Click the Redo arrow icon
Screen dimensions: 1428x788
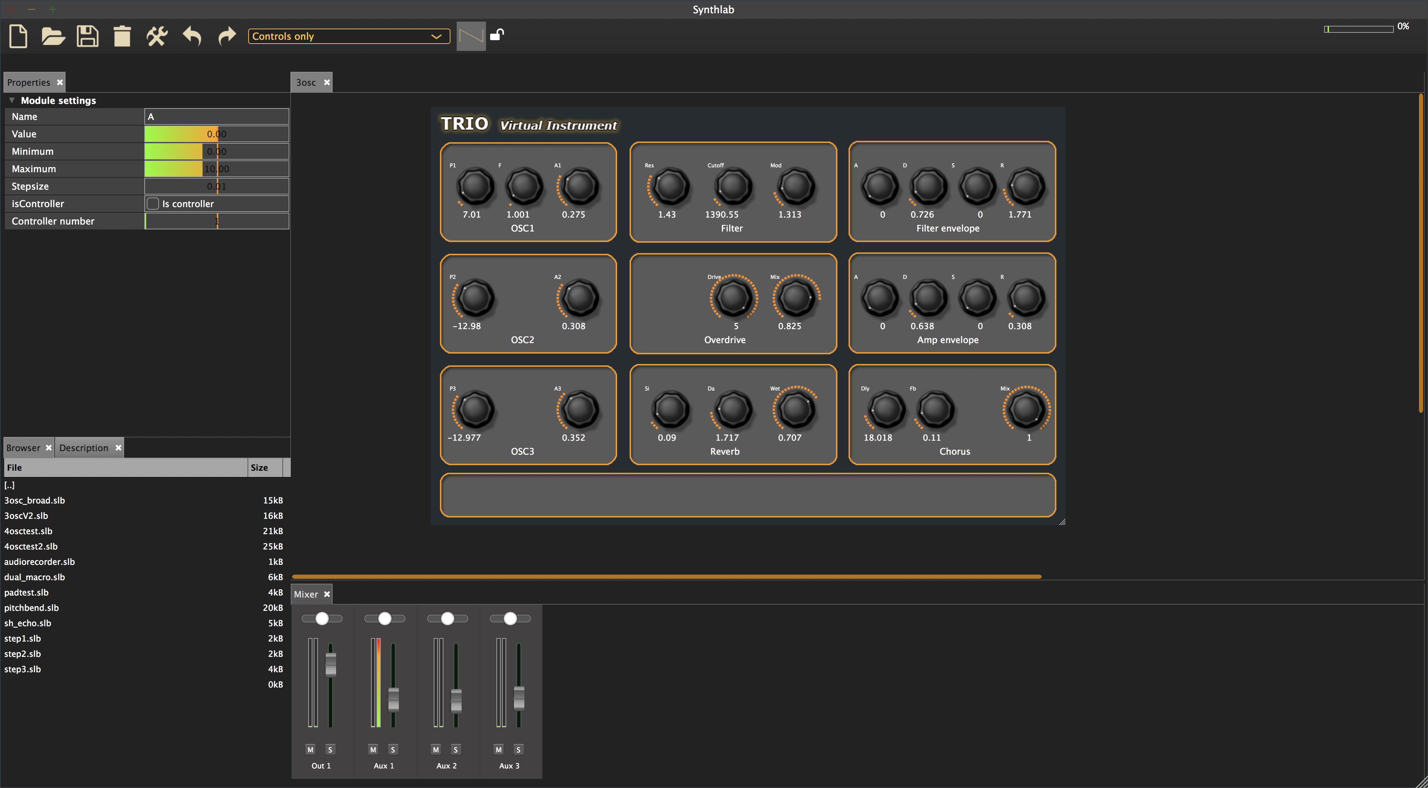point(227,37)
